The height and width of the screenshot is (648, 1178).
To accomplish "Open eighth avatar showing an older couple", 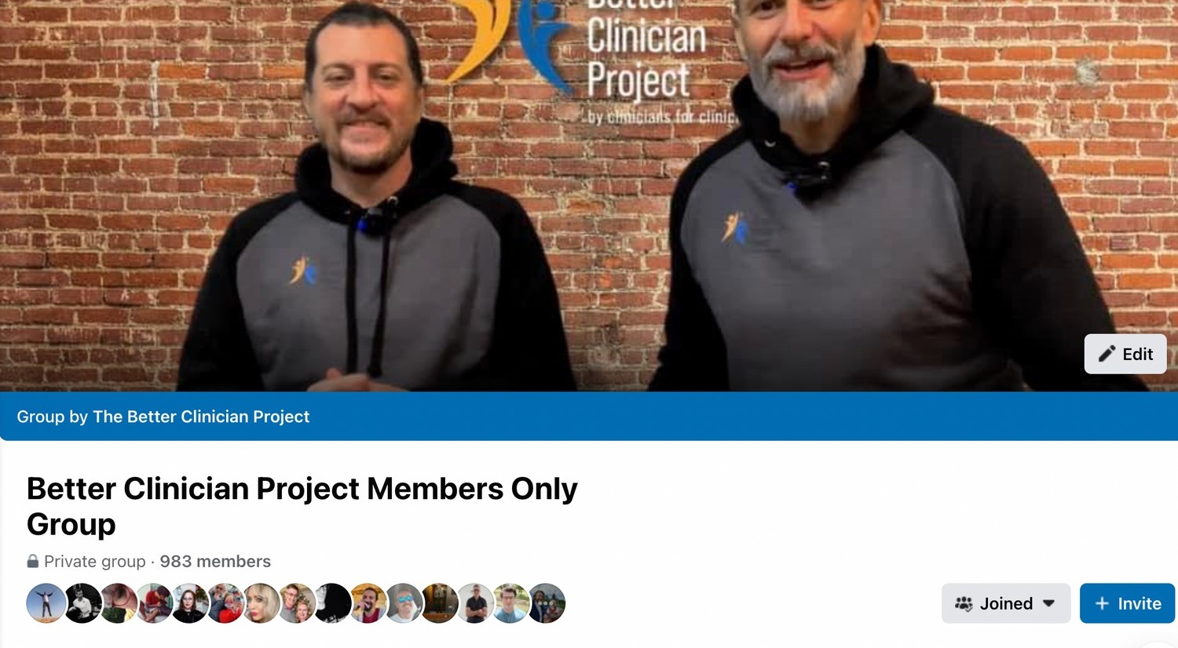I will coord(297,603).
